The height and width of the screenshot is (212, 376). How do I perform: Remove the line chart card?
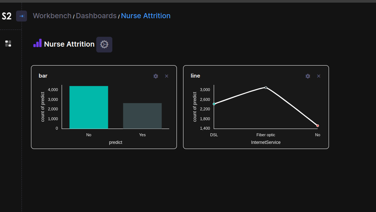pos(319,76)
